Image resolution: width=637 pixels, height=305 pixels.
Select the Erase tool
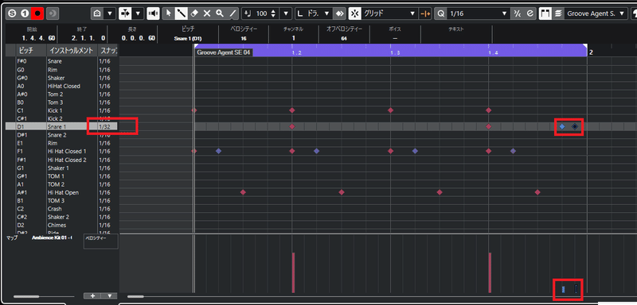[193, 14]
